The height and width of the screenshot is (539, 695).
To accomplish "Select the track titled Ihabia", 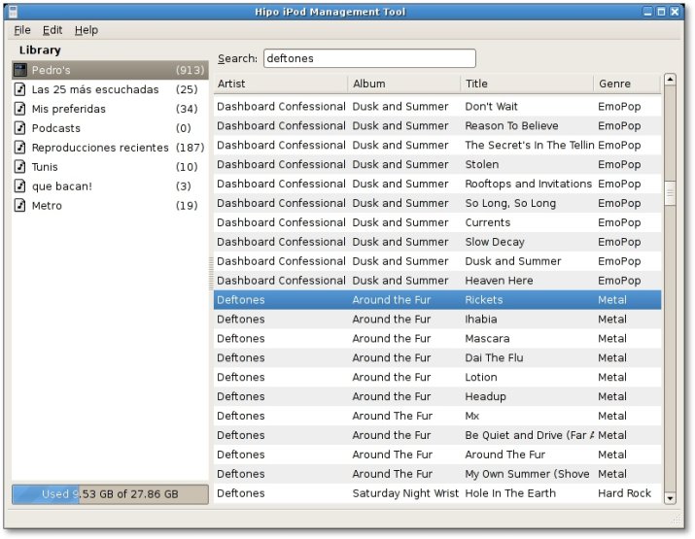I will point(437,320).
